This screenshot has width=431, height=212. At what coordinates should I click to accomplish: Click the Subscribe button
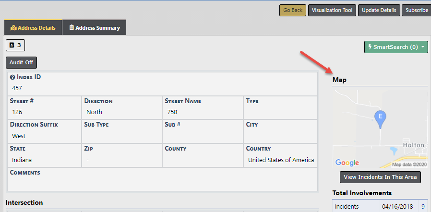(x=417, y=10)
